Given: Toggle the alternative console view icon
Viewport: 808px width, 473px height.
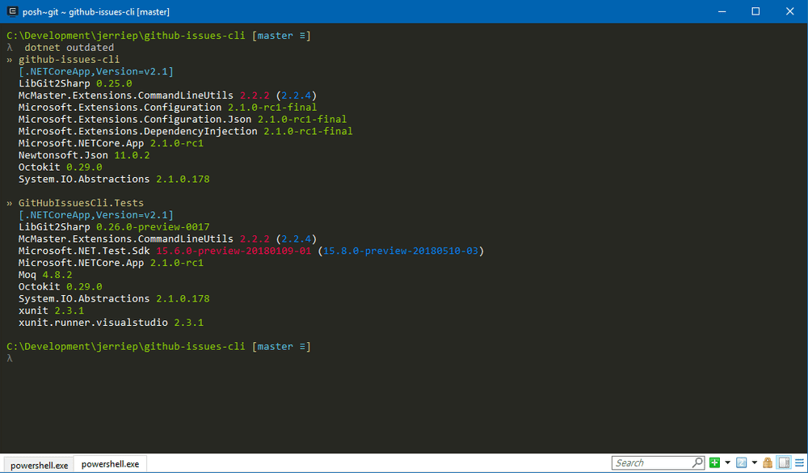Looking at the screenshot, I should click(x=784, y=462).
